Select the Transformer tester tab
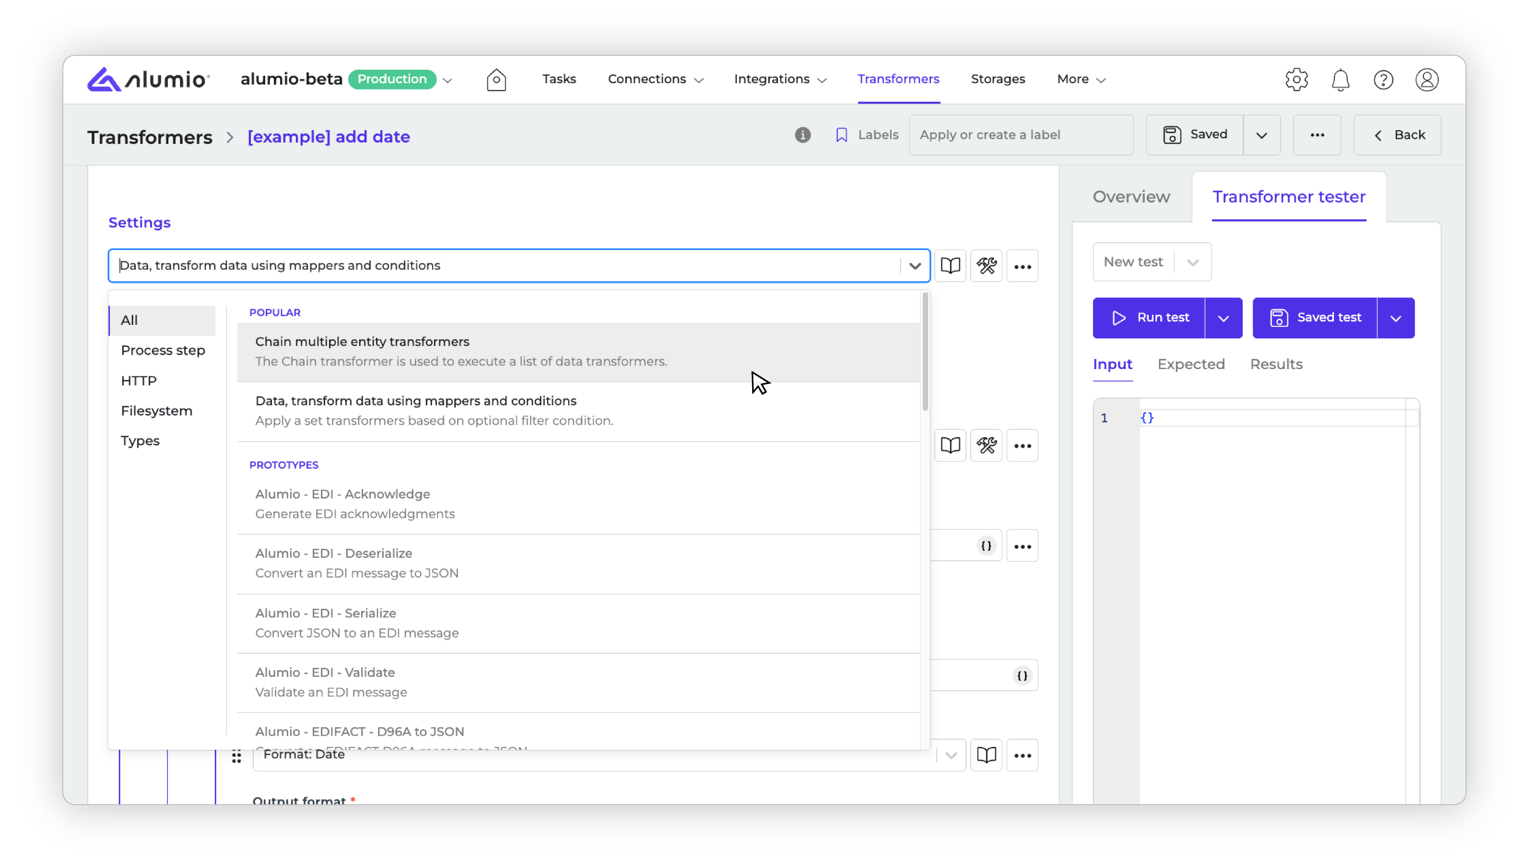 point(1289,196)
